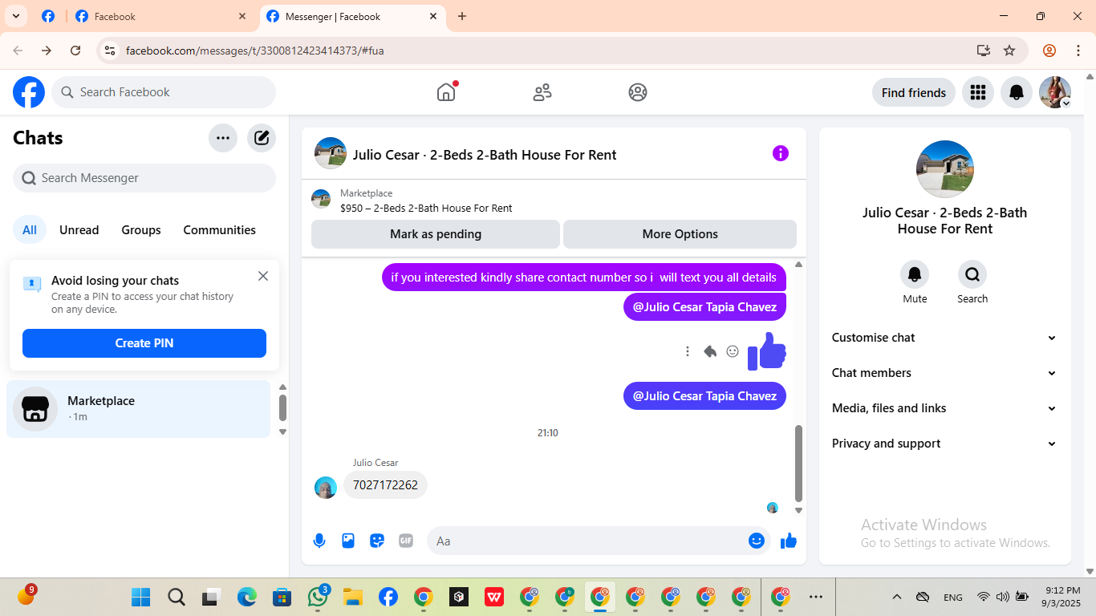This screenshot has width=1096, height=616.
Task: Attach a photo using the image icon
Action: (348, 541)
